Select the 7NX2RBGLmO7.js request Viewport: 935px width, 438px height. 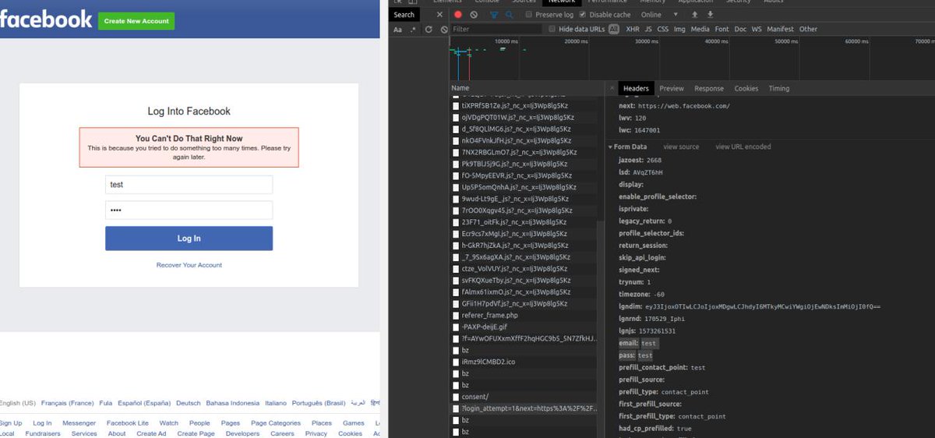524,153
